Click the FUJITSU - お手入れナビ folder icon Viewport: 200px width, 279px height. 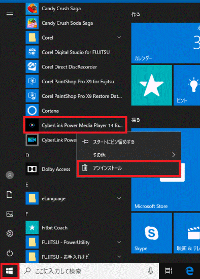tap(32, 256)
